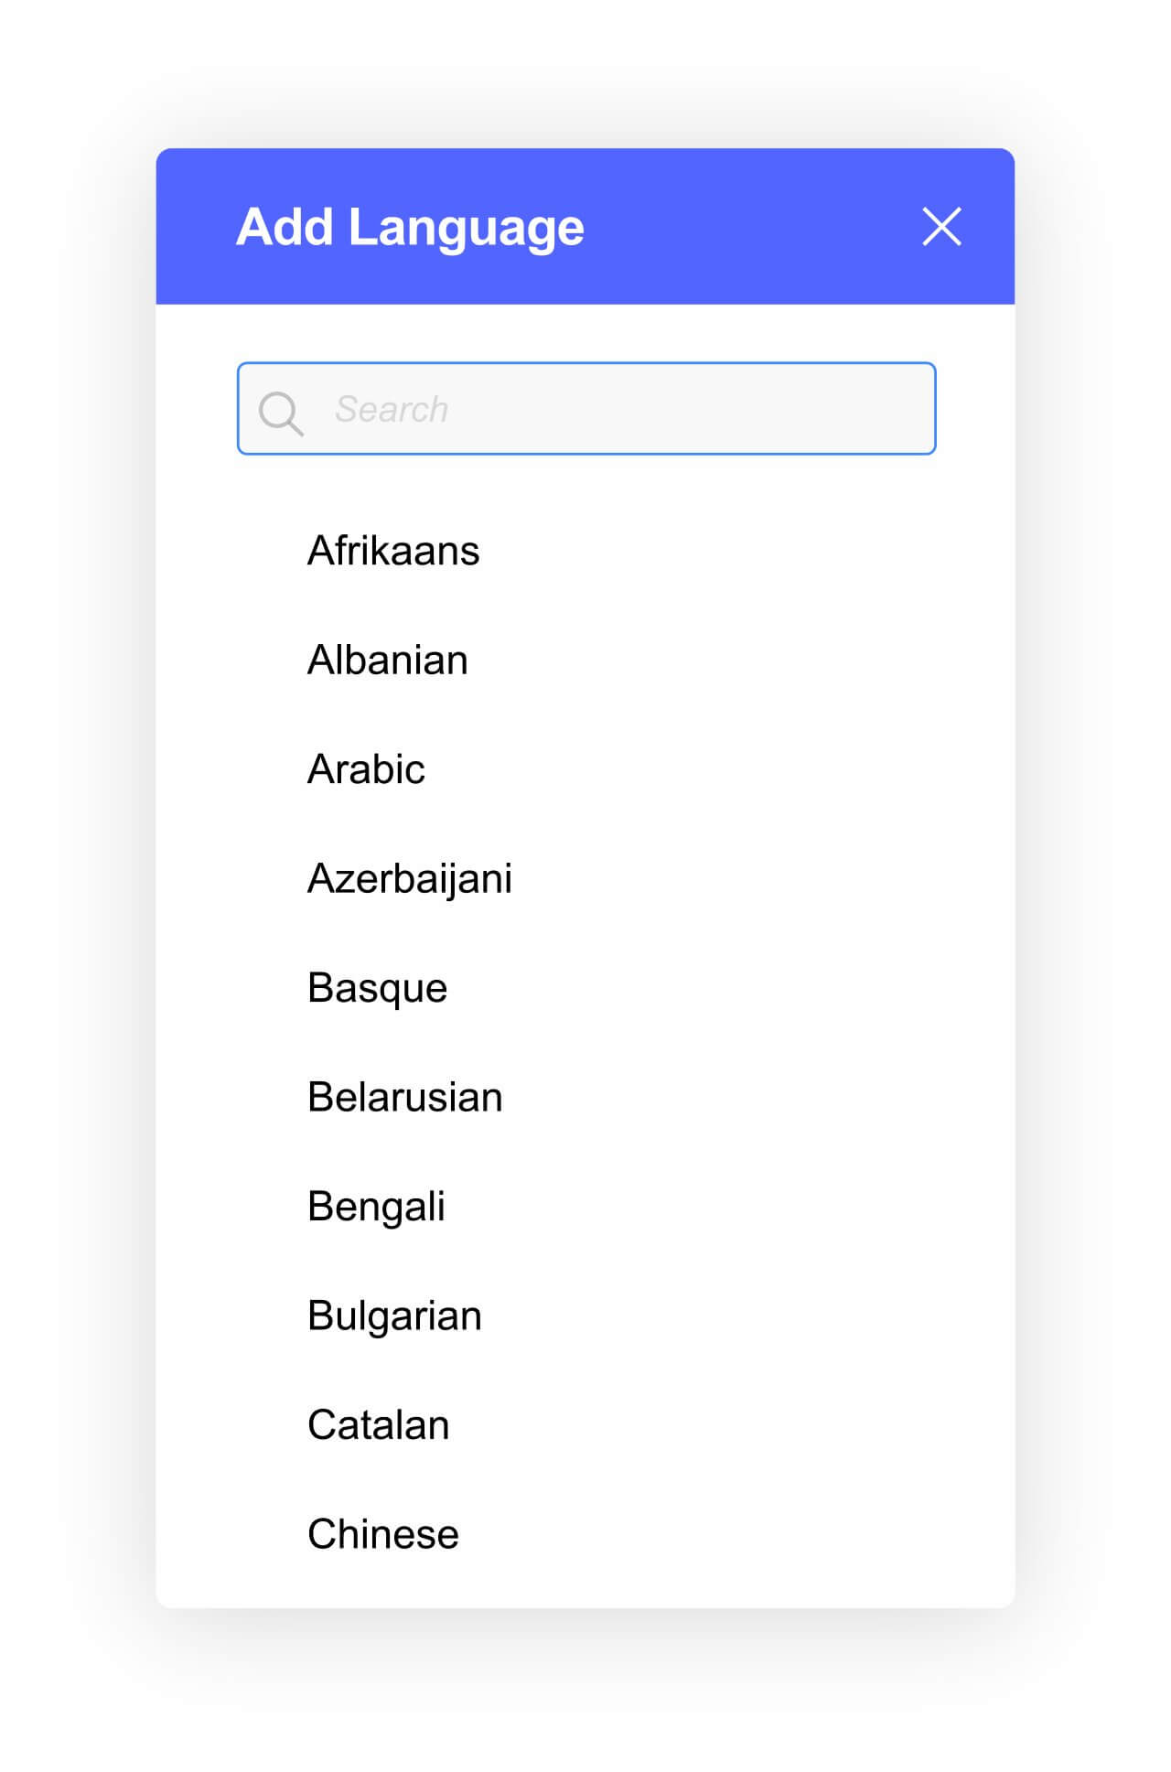
Task: Select the first language in the list
Action: click(x=393, y=551)
